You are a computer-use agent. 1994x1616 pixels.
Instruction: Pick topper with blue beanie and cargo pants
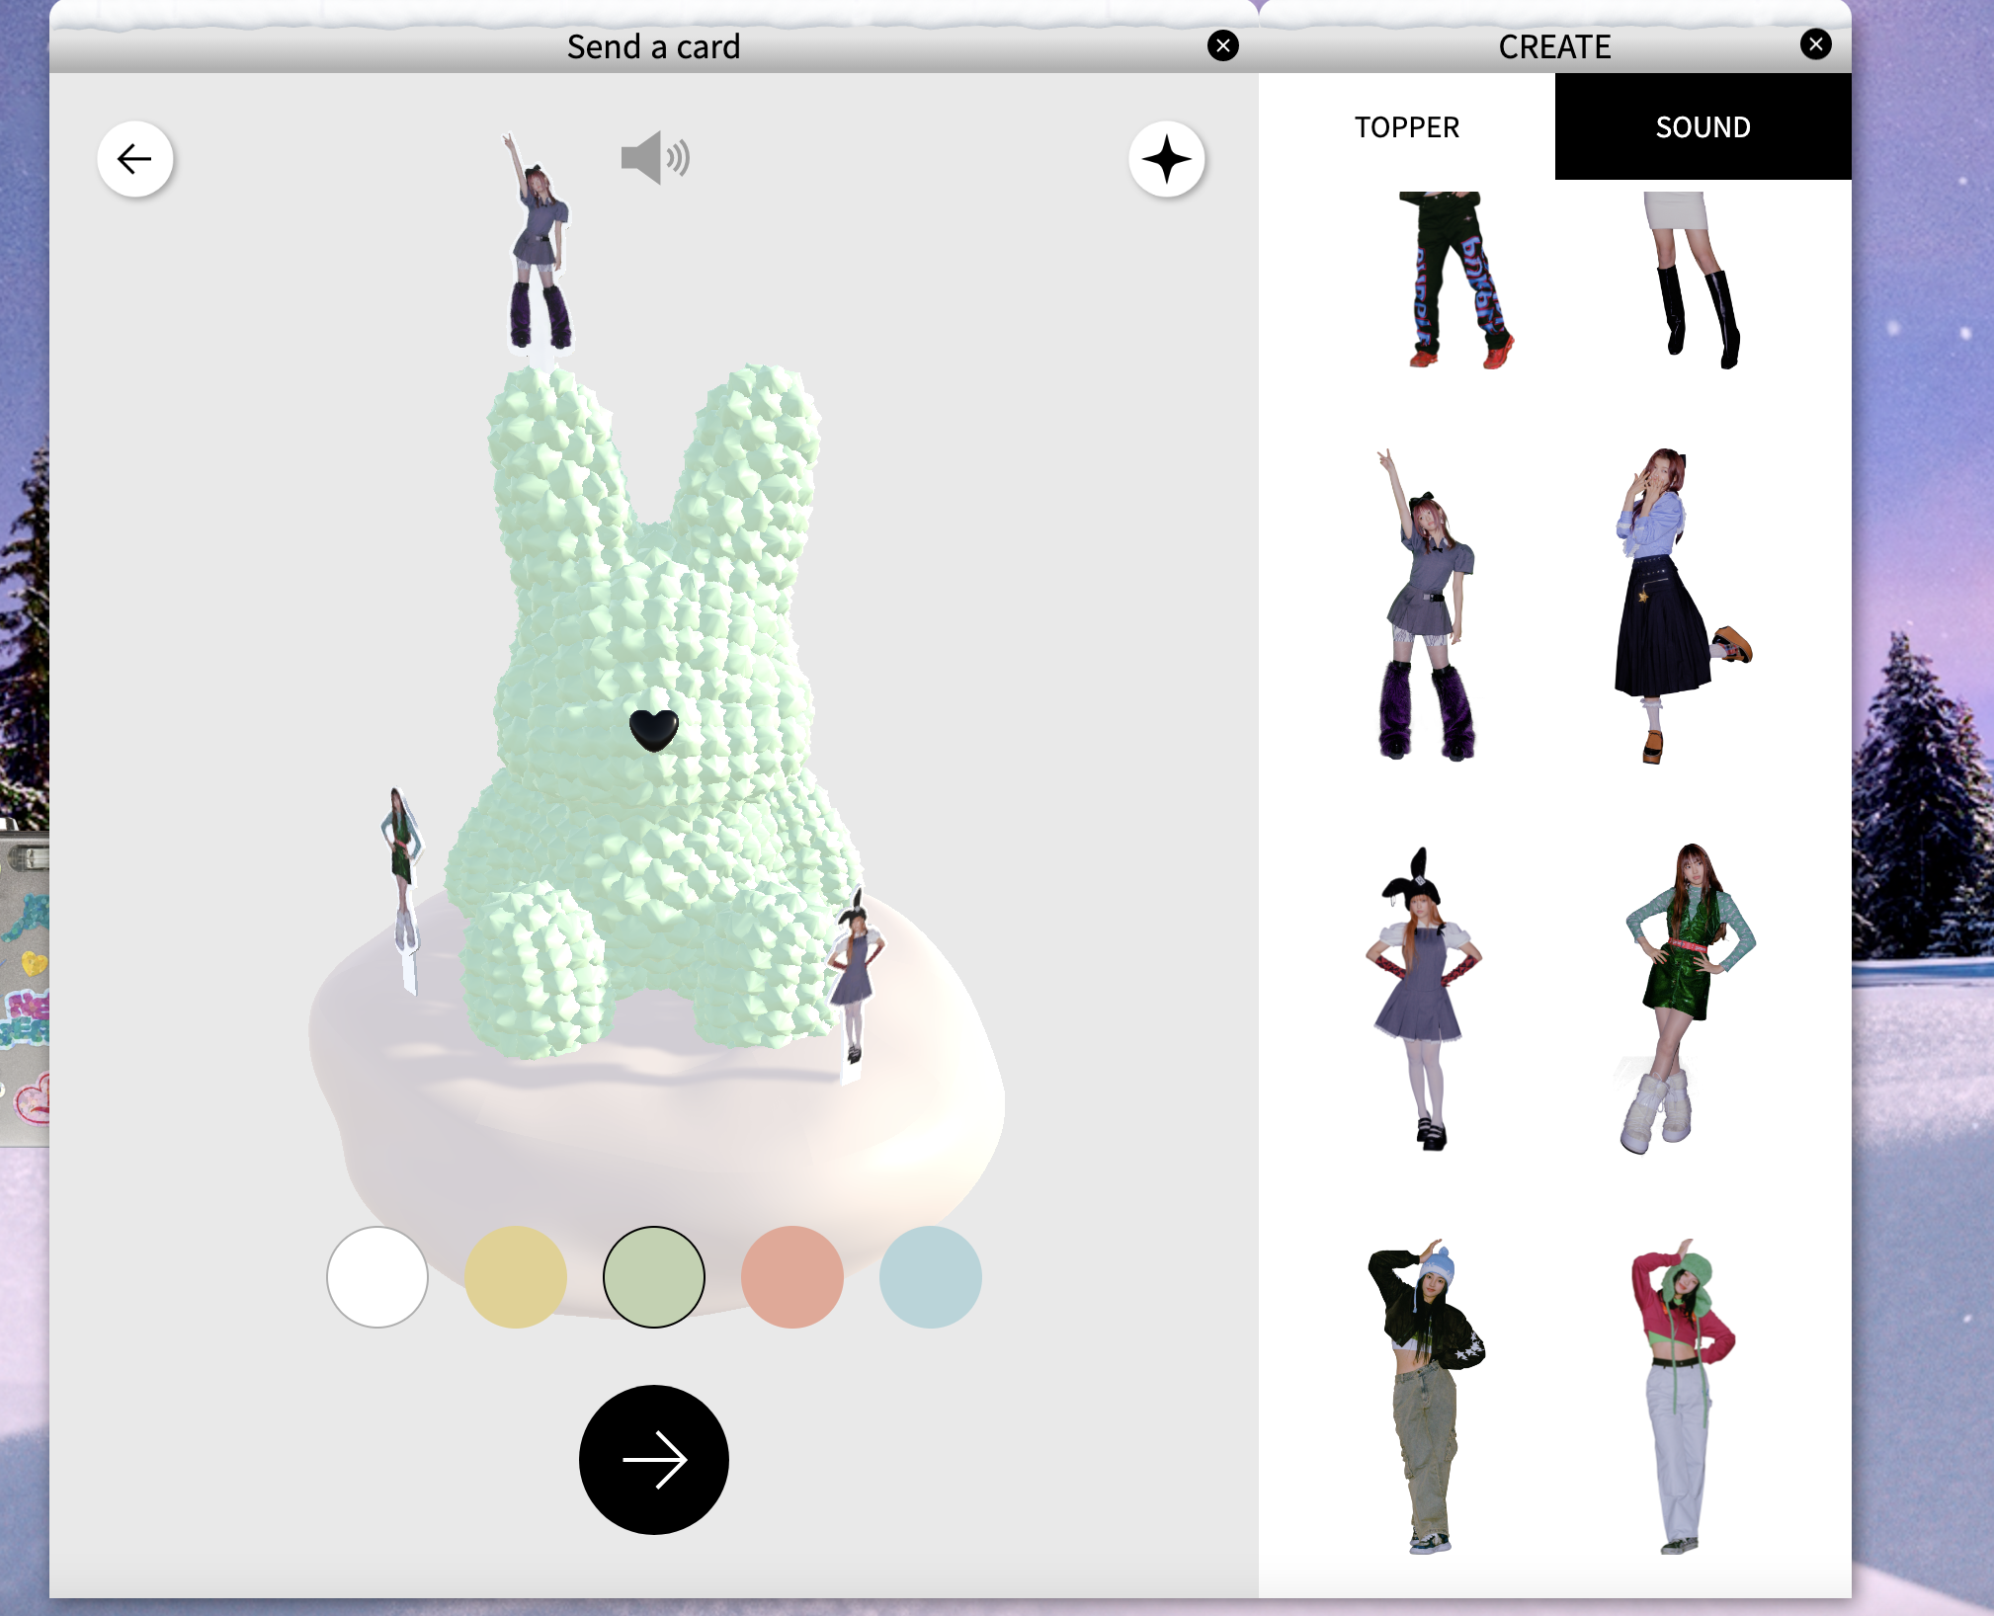(x=1426, y=1395)
